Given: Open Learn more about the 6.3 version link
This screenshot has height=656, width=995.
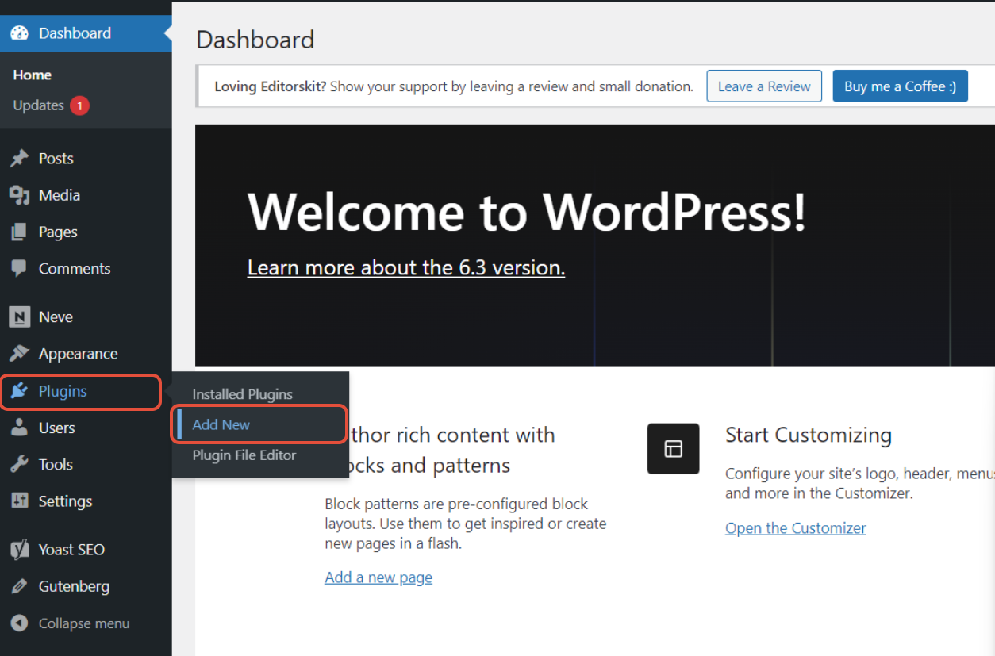Looking at the screenshot, I should [x=406, y=268].
